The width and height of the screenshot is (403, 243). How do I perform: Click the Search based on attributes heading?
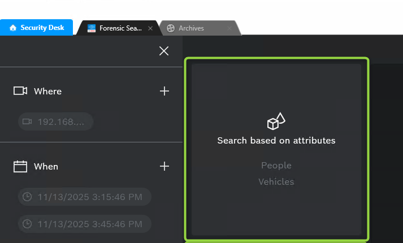point(276,140)
